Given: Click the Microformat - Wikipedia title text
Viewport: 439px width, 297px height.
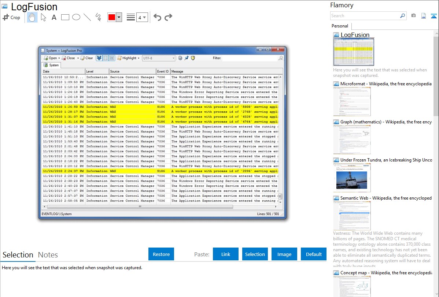Looking at the screenshot, I should tap(386, 84).
